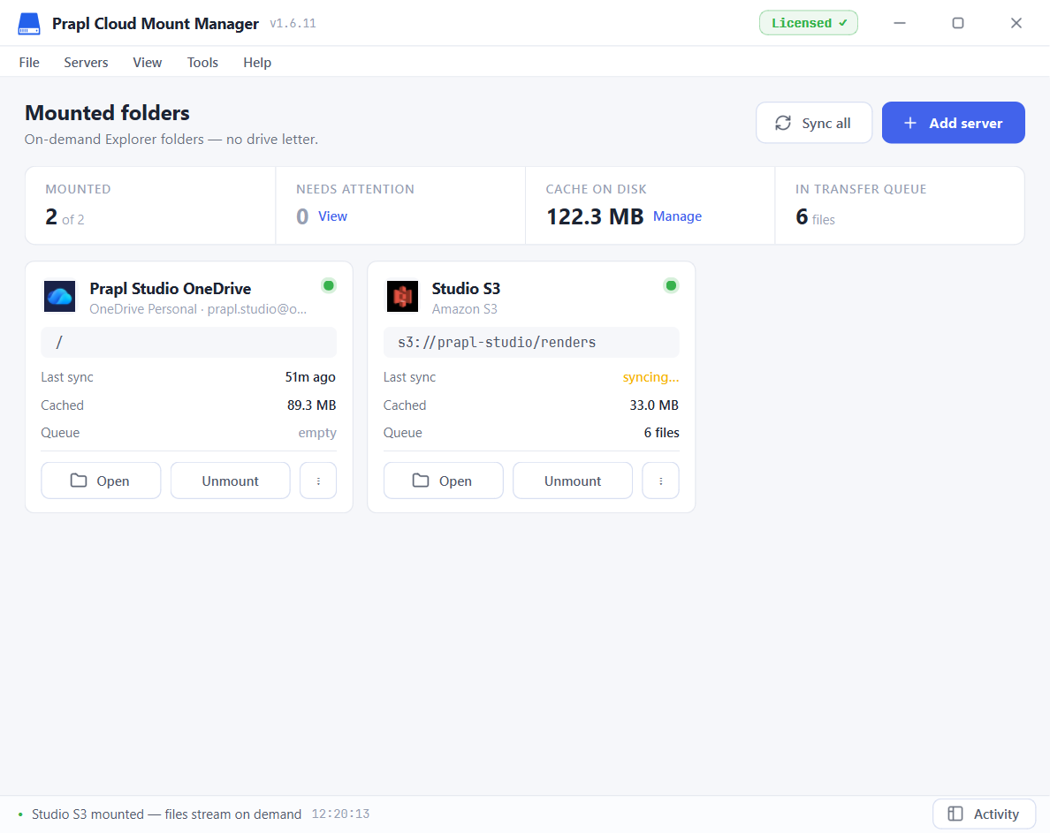Open the Studio S3 folder
Image resolution: width=1050 pixels, height=833 pixels.
point(444,481)
